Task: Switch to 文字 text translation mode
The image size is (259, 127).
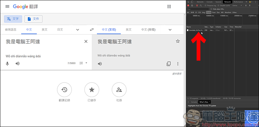Action: click(13, 19)
